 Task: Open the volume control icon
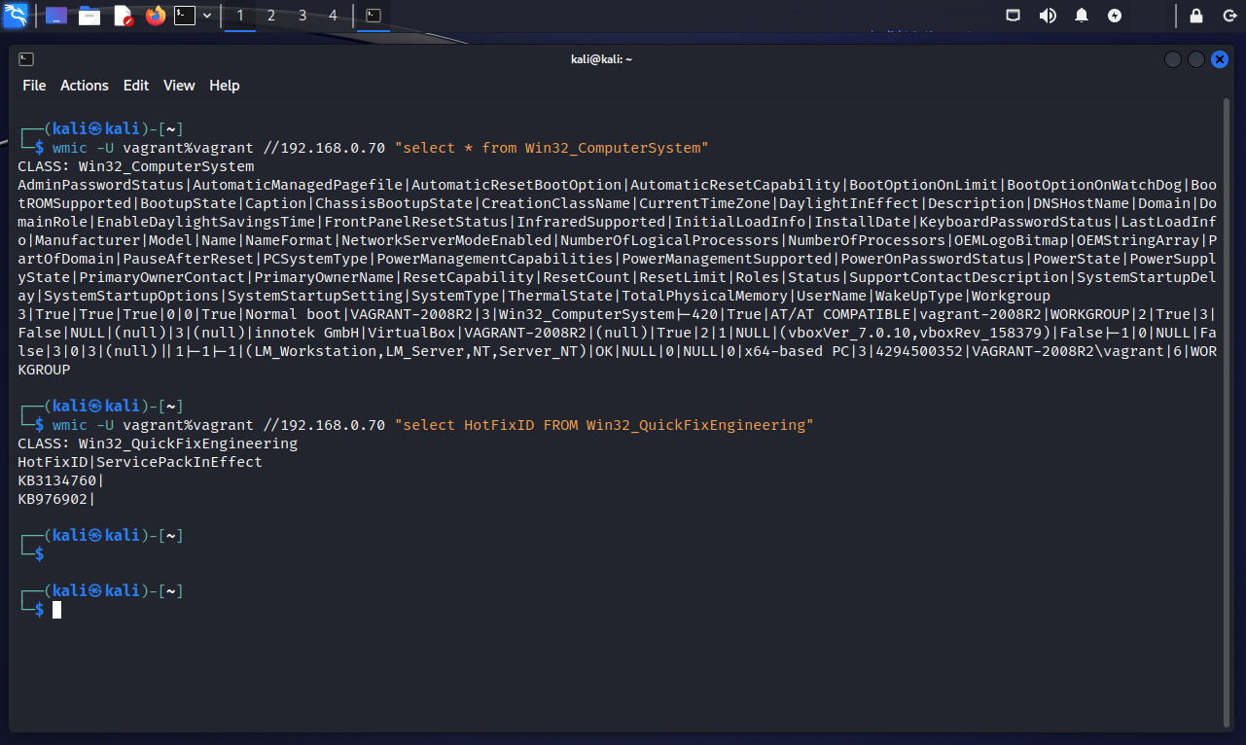1048,16
